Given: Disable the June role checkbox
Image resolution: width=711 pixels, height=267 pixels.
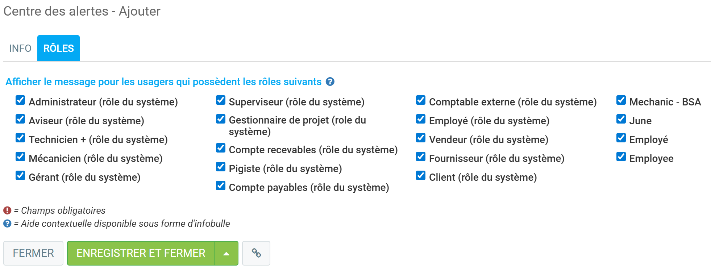Looking at the screenshot, I should [x=621, y=119].
